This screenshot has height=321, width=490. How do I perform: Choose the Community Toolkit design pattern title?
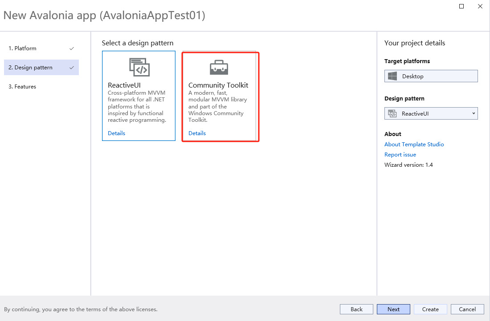[x=218, y=85]
